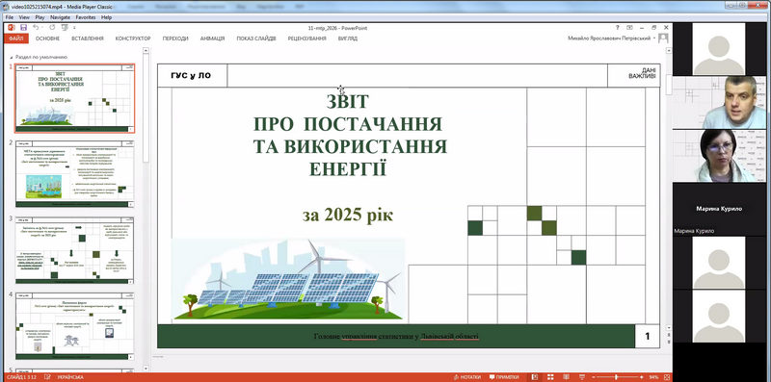Click the spell check icon in status bar
Viewport: 771px width, 382px height.
(47, 377)
